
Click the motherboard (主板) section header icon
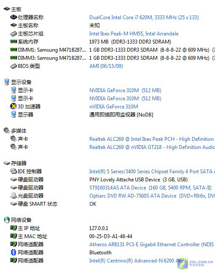point(7,9)
